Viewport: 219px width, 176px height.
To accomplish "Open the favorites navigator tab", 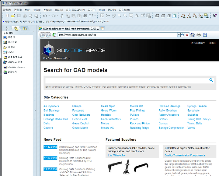I will (25, 29).
